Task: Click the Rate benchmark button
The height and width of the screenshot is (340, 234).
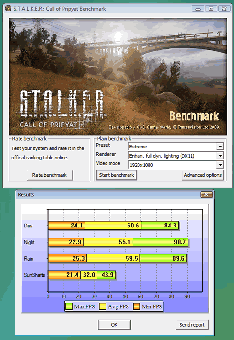Action: pyautogui.click(x=50, y=175)
